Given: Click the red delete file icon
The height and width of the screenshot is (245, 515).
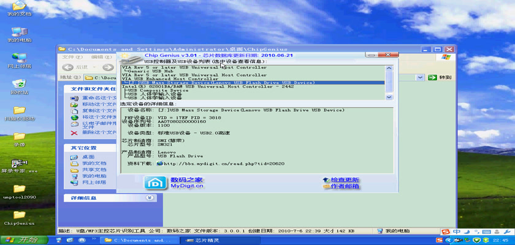Looking at the screenshot, I should [75, 132].
